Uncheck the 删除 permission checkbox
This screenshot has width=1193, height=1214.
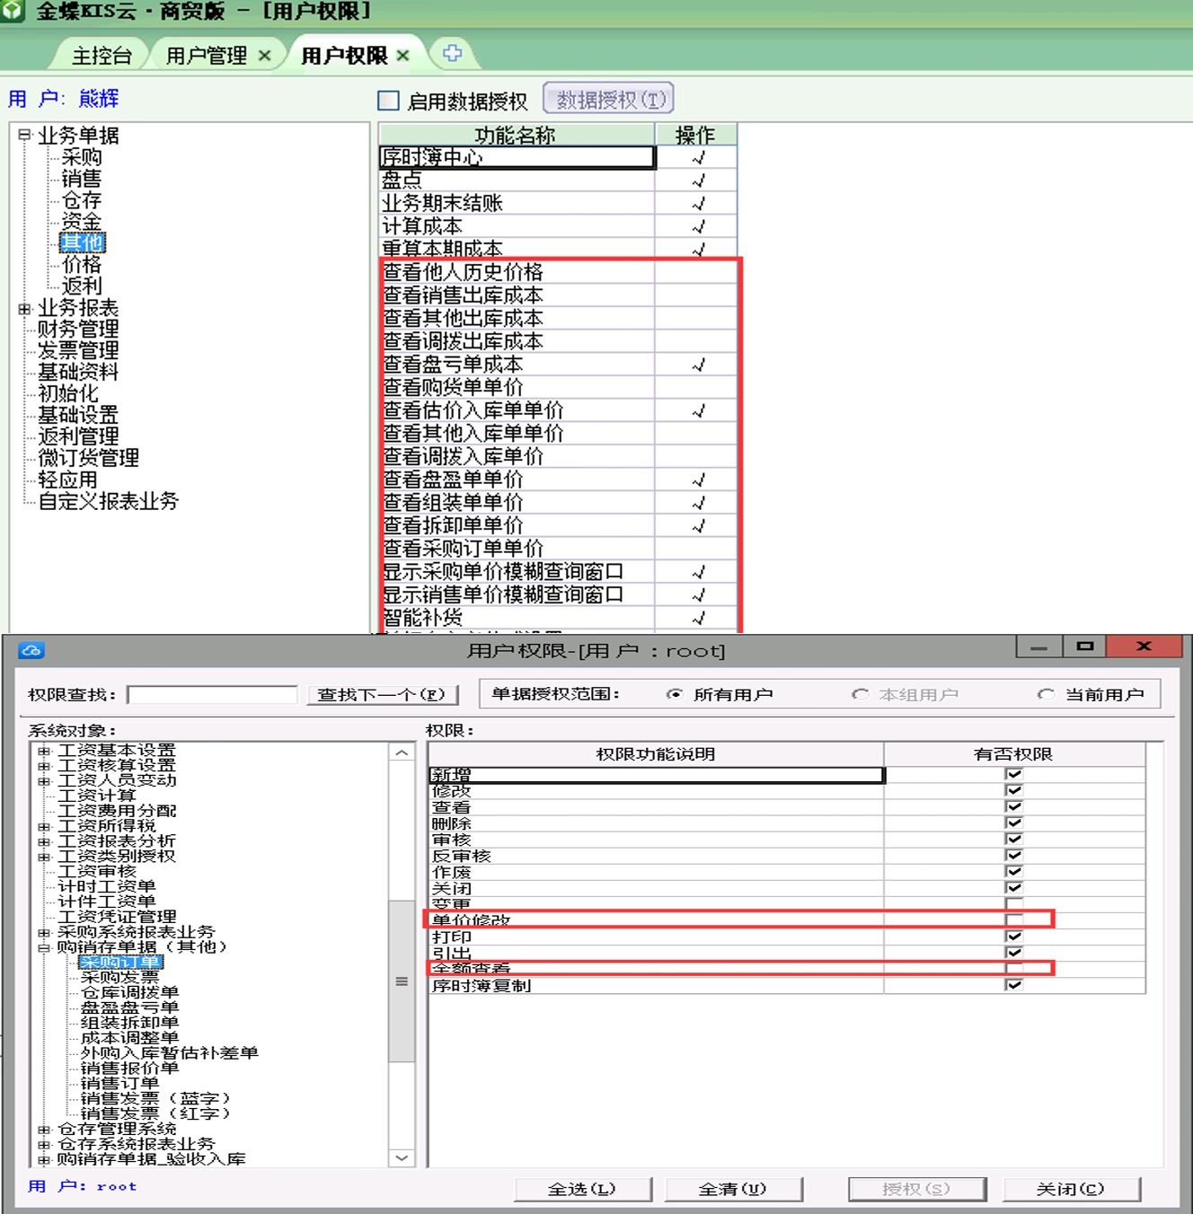(1014, 823)
